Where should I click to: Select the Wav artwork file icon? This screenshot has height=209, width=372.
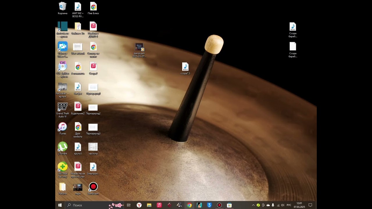point(78,48)
